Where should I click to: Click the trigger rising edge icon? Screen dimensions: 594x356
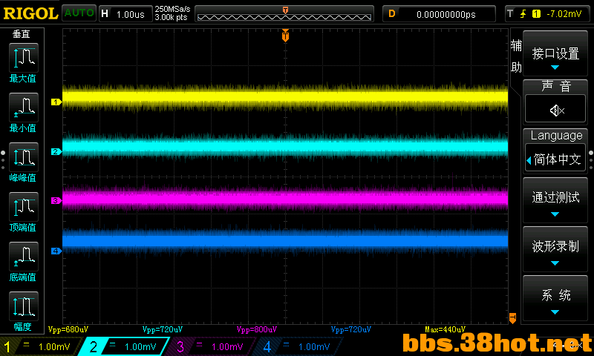point(523,14)
